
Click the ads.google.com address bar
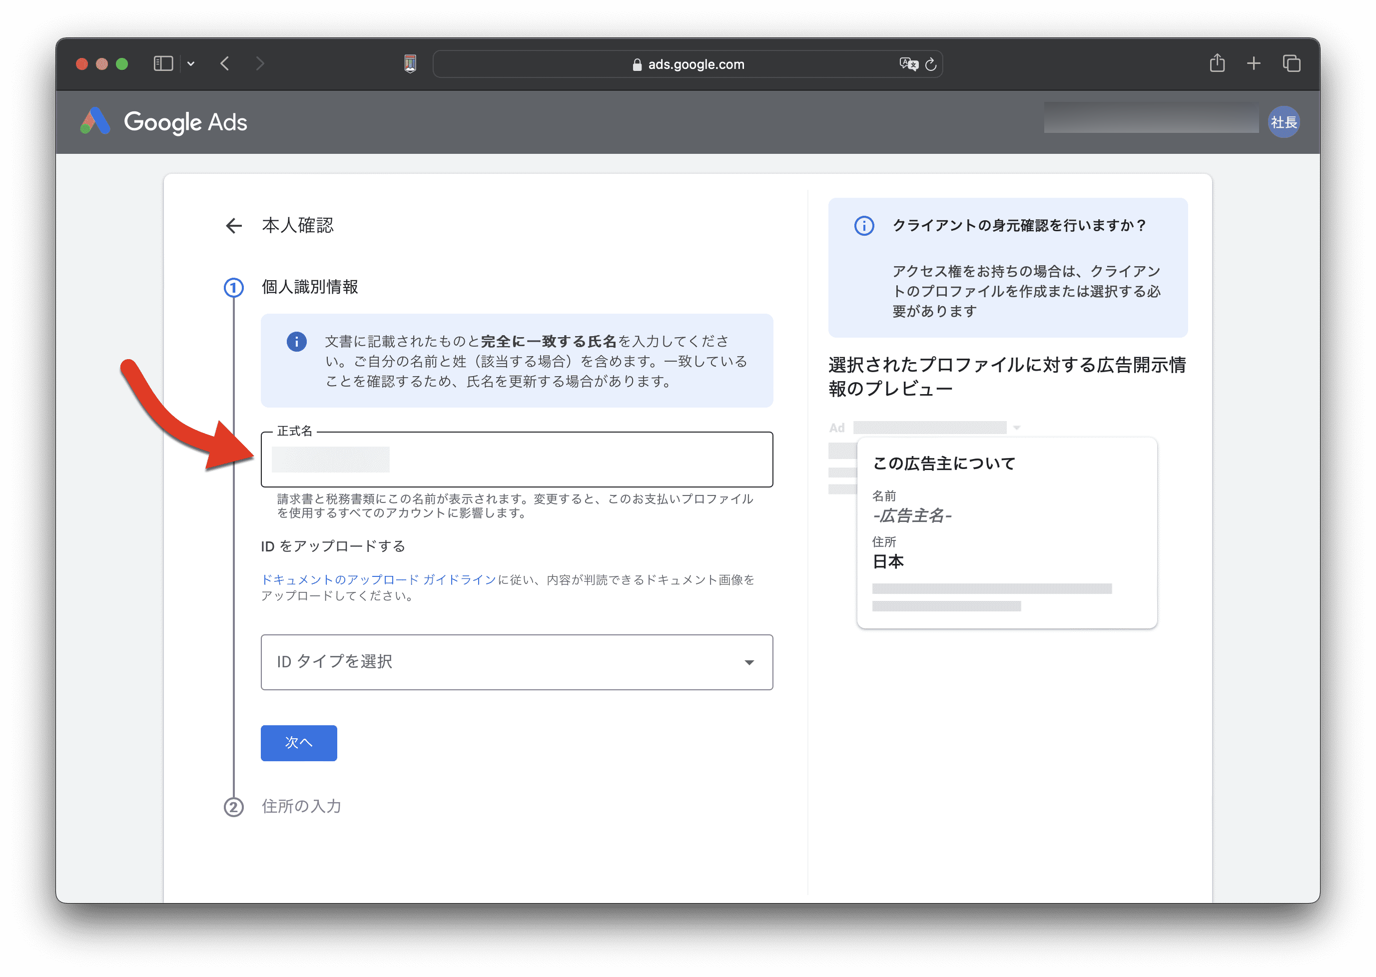click(x=695, y=64)
